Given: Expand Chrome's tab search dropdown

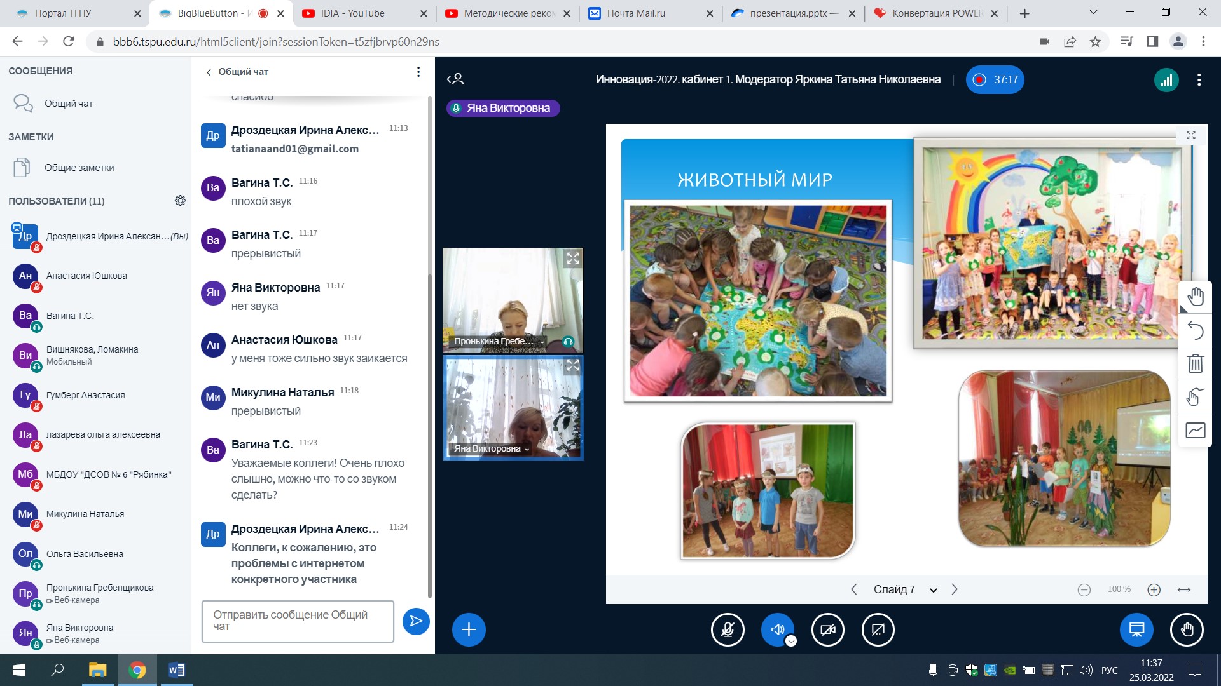Looking at the screenshot, I should (1093, 13).
